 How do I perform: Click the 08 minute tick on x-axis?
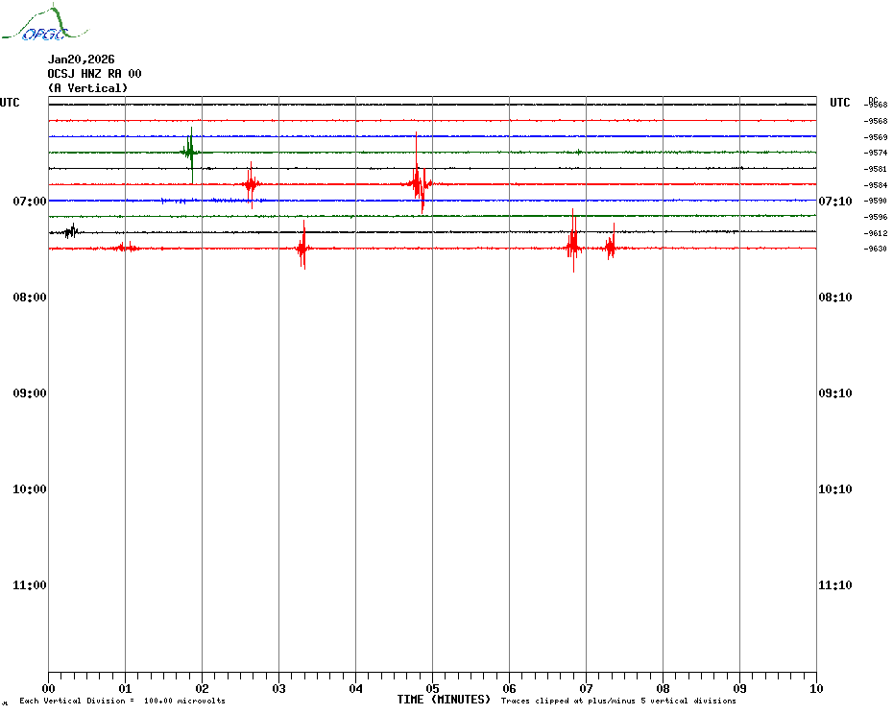[663, 688]
